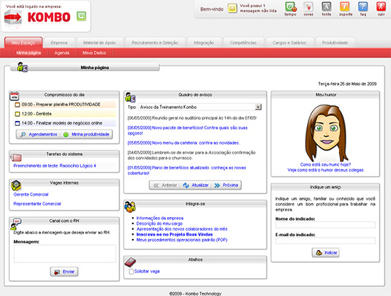Click the fonte font-size icon
This screenshot has height=296, width=391.
coord(326,6)
